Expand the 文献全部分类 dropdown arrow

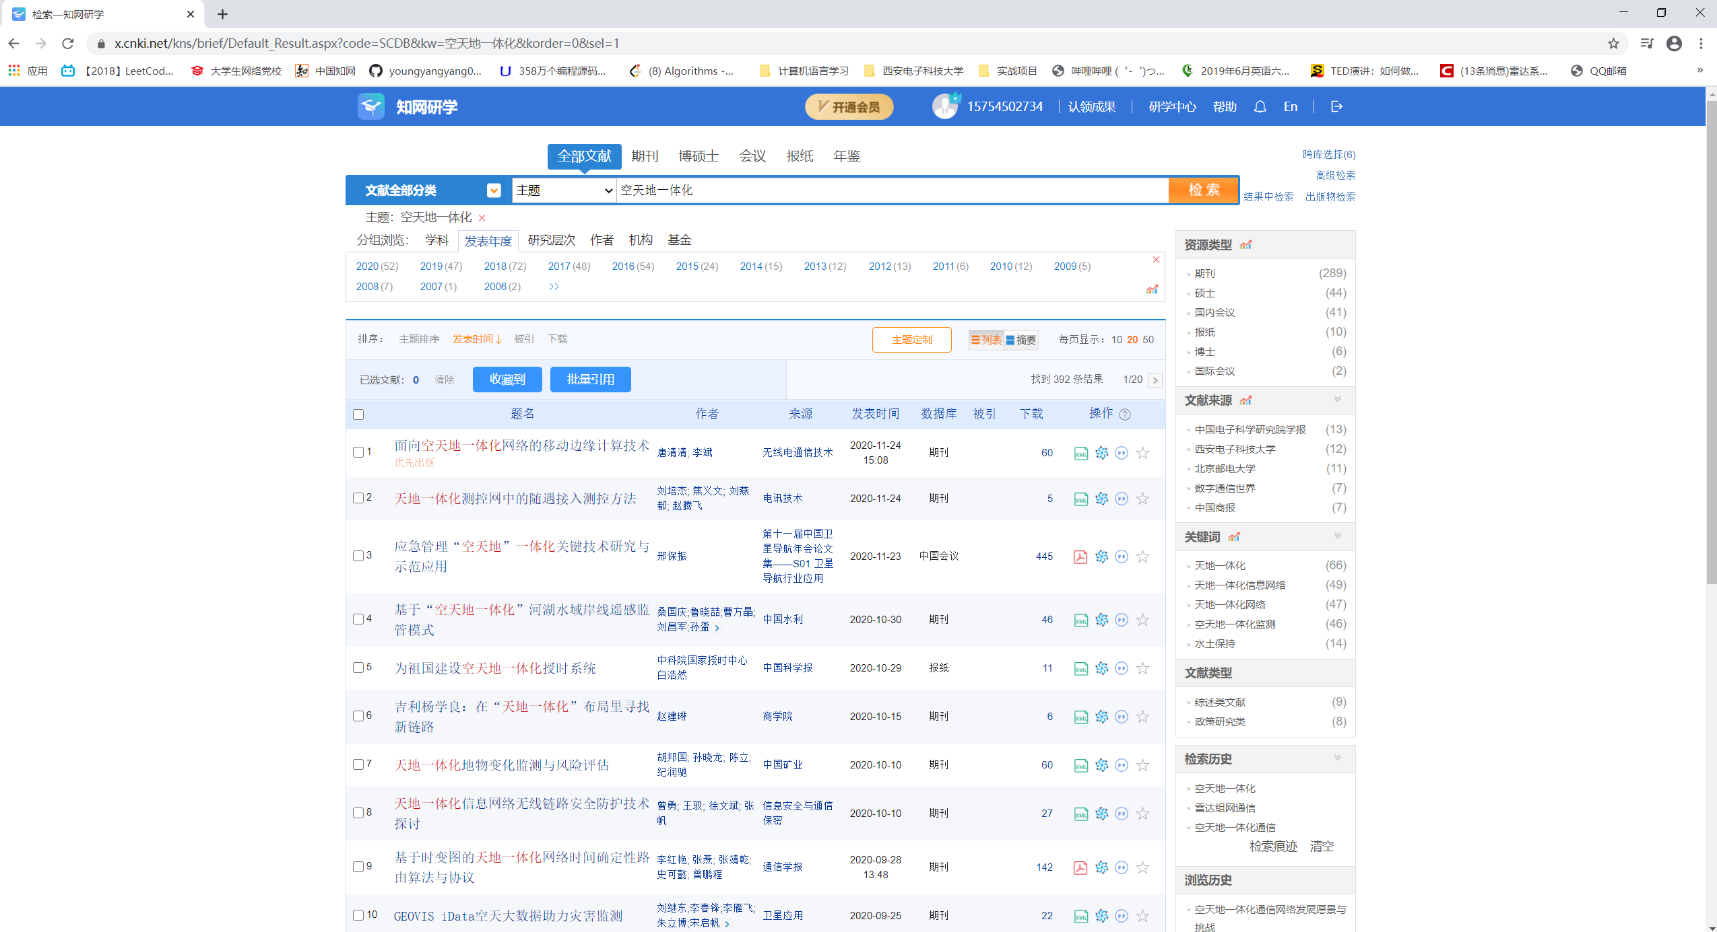point(494,190)
